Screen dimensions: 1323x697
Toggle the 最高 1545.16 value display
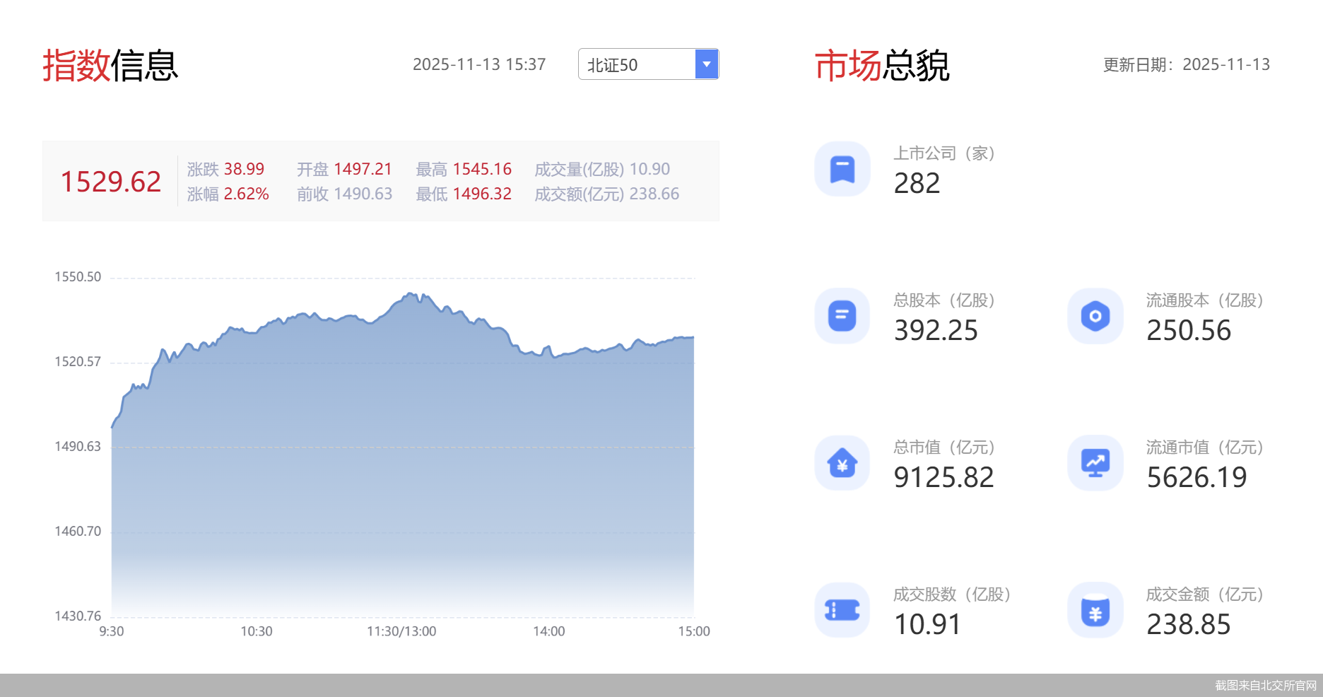coord(463,169)
